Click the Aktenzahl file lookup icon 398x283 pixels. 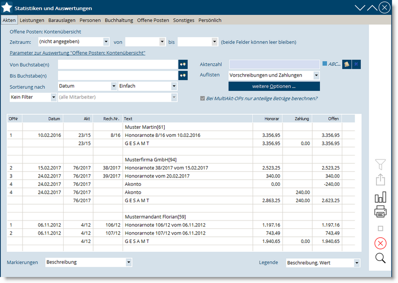click(x=347, y=64)
